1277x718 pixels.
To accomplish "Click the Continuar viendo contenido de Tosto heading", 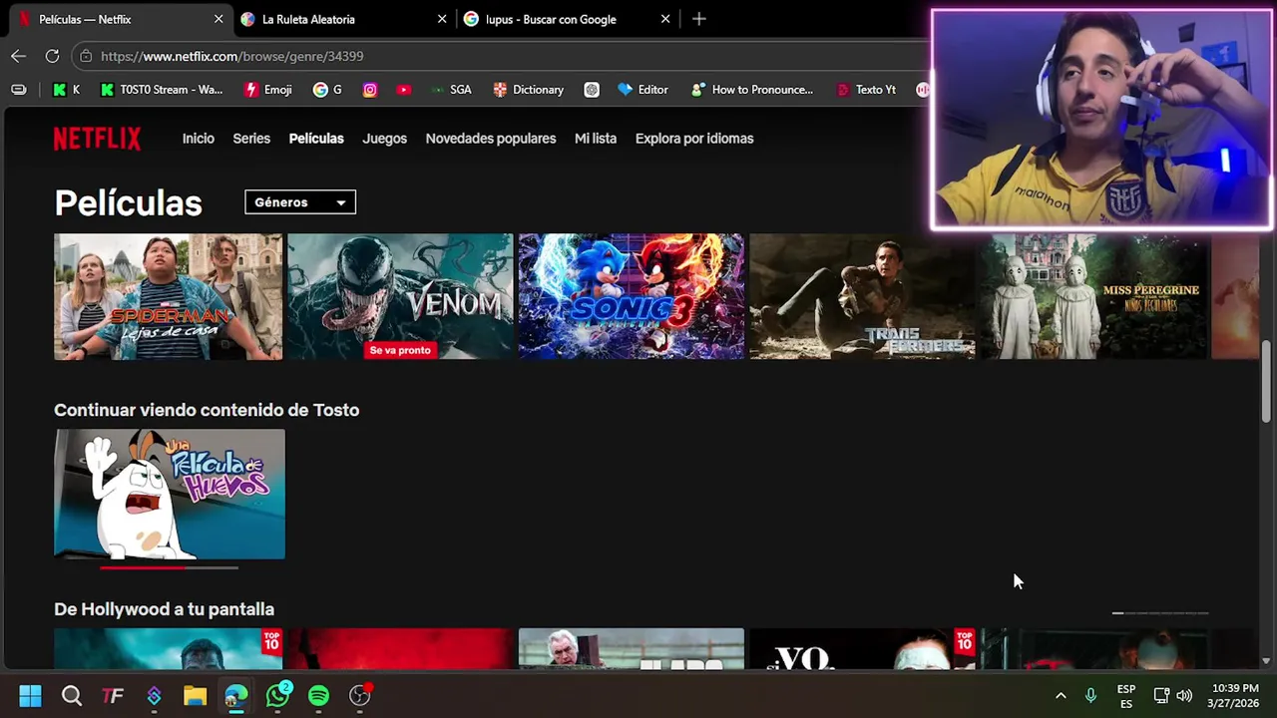I will [x=207, y=410].
